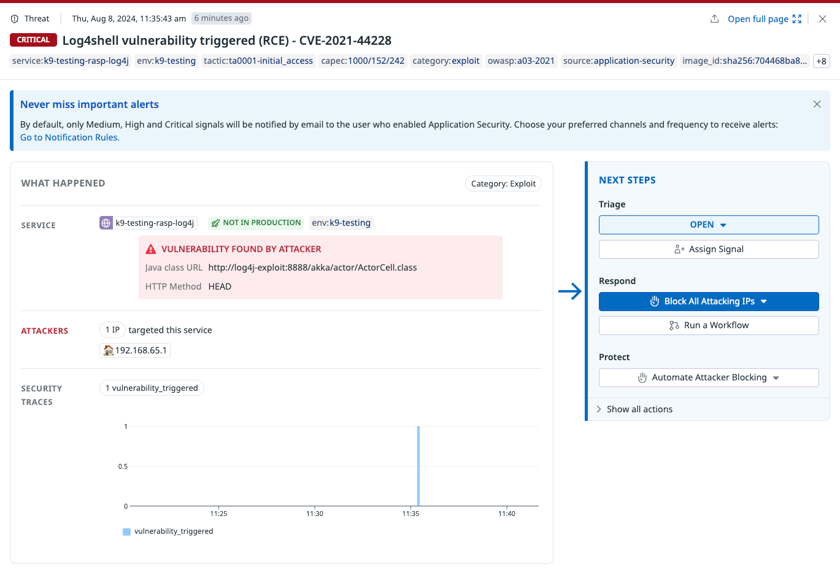Select the category:exploit tag
The height and width of the screenshot is (570, 840).
coord(445,61)
